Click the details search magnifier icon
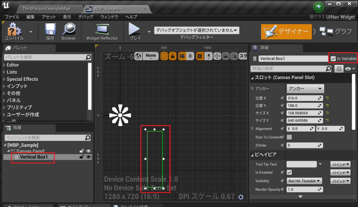 [328, 69]
